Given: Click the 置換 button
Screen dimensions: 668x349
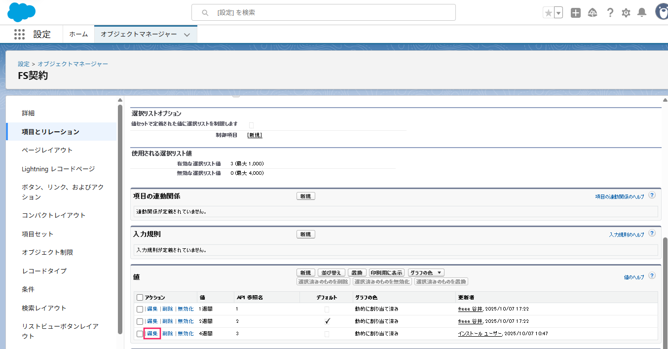Looking at the screenshot, I should click(357, 272).
